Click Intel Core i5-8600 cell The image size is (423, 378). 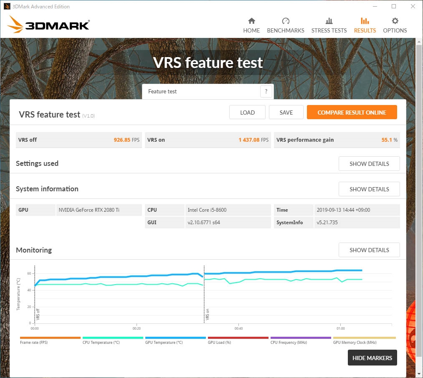(228, 210)
